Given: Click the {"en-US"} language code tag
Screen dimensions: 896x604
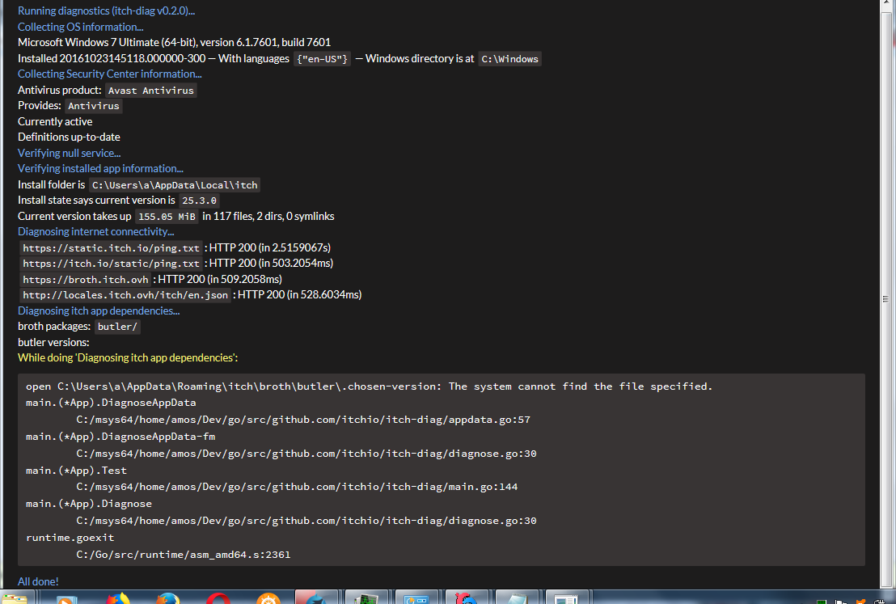Looking at the screenshot, I should (322, 59).
